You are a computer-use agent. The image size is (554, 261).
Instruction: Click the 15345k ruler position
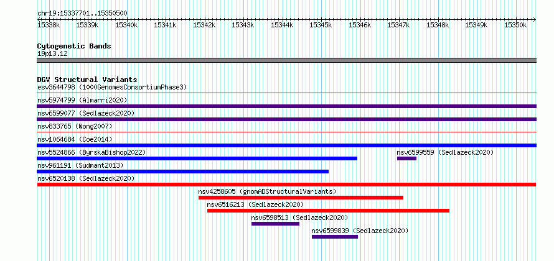tap(321, 25)
